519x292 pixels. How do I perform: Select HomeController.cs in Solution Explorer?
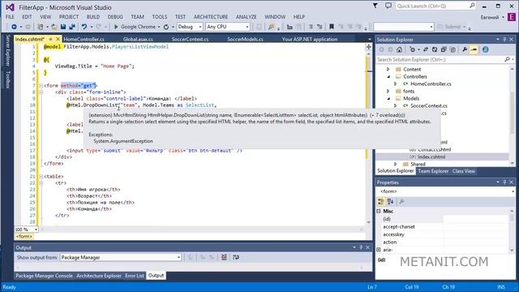click(x=431, y=84)
